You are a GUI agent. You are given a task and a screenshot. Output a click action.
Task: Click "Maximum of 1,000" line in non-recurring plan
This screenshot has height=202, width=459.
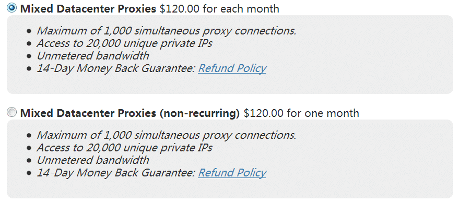pyautogui.click(x=167, y=135)
